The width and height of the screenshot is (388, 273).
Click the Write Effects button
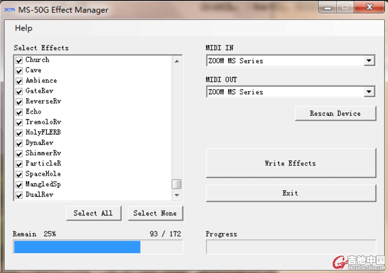291,163
